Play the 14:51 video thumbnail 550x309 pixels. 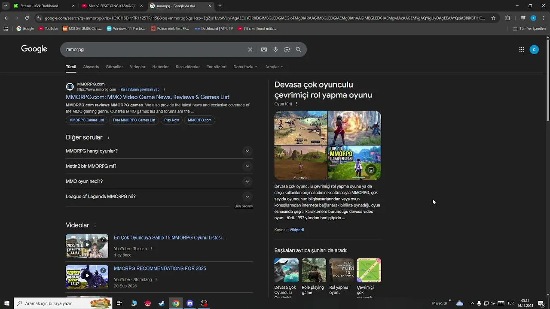87,246
